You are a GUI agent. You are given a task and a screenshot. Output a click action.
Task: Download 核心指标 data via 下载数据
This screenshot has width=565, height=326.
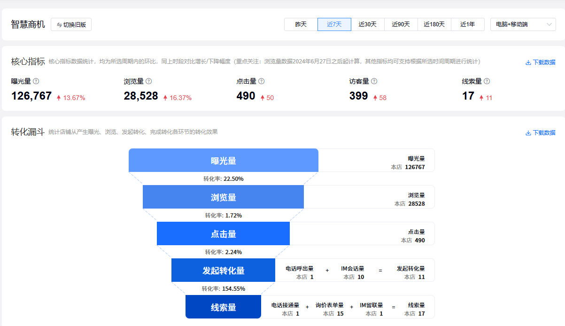pyautogui.click(x=540, y=62)
